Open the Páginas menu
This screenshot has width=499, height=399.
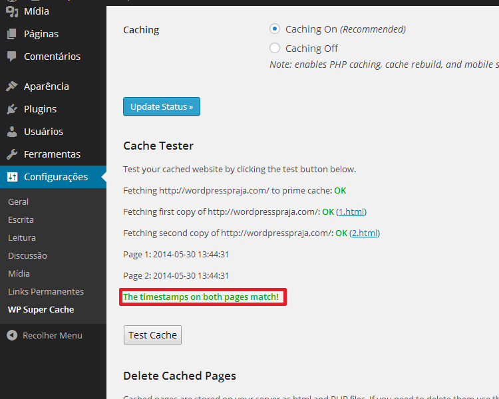click(x=53, y=34)
